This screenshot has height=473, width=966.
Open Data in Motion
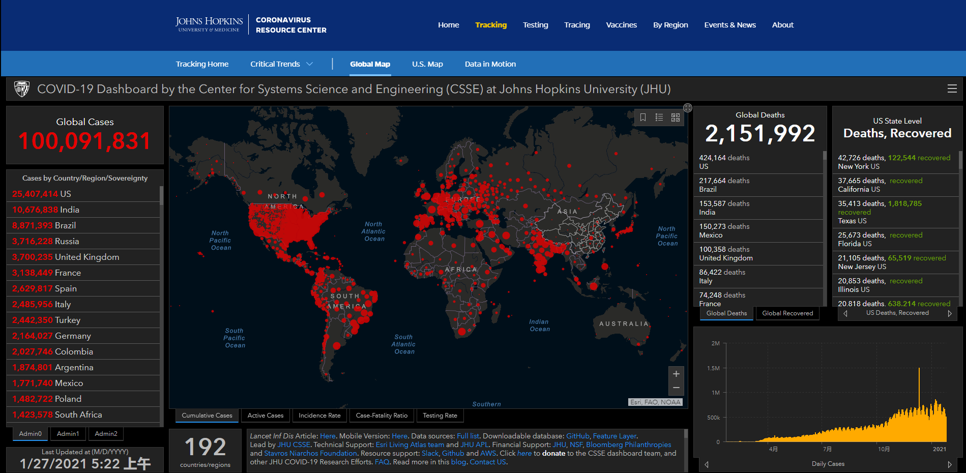[x=490, y=64]
